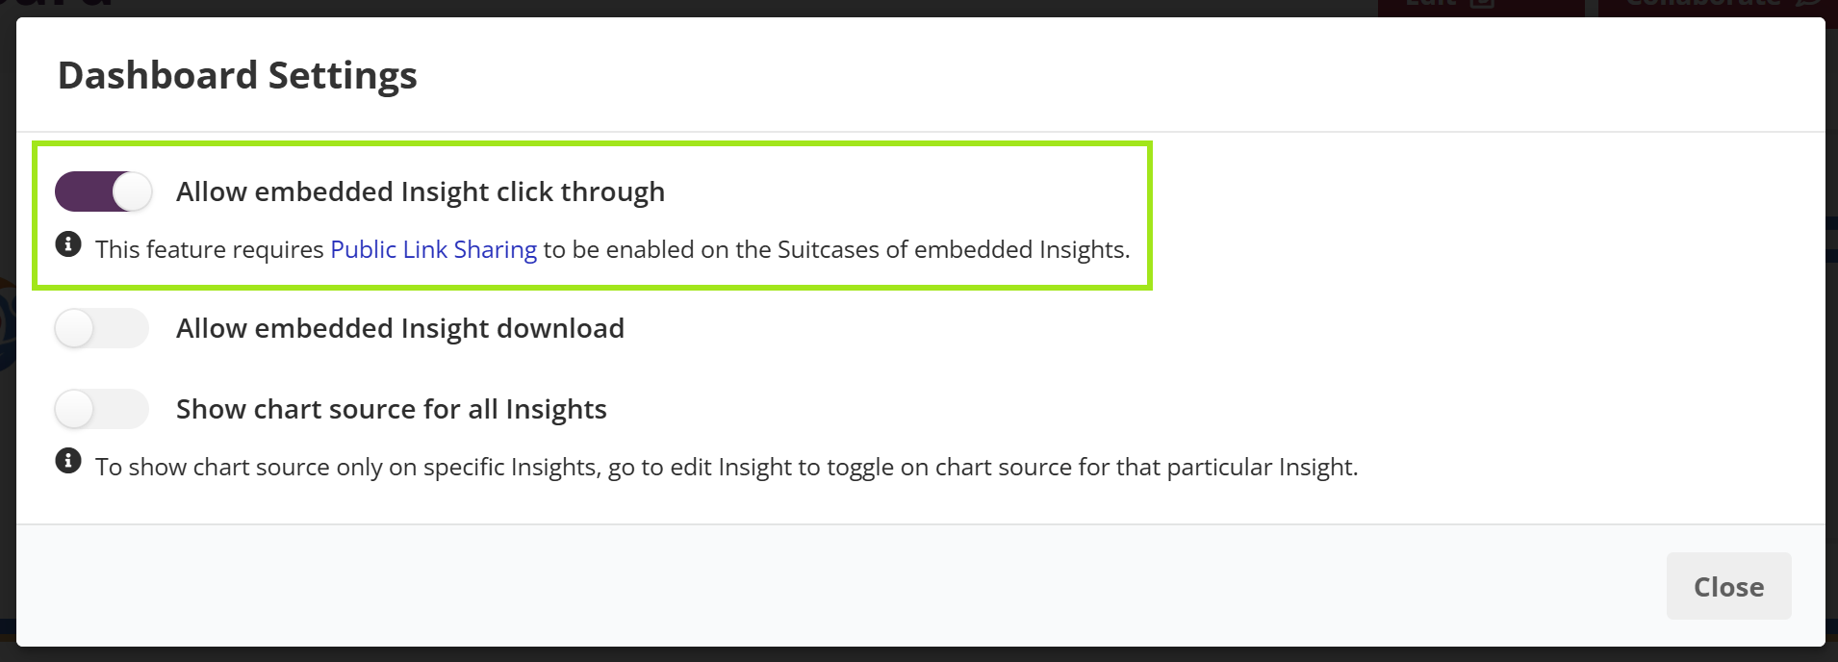This screenshot has height=662, width=1838.
Task: Click the dark title text behind dialog's top-left
Action: coord(58,4)
